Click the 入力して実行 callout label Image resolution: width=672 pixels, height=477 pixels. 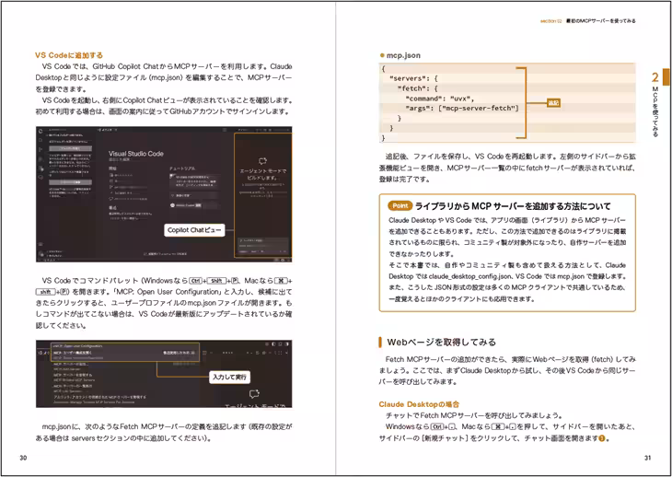coord(228,377)
